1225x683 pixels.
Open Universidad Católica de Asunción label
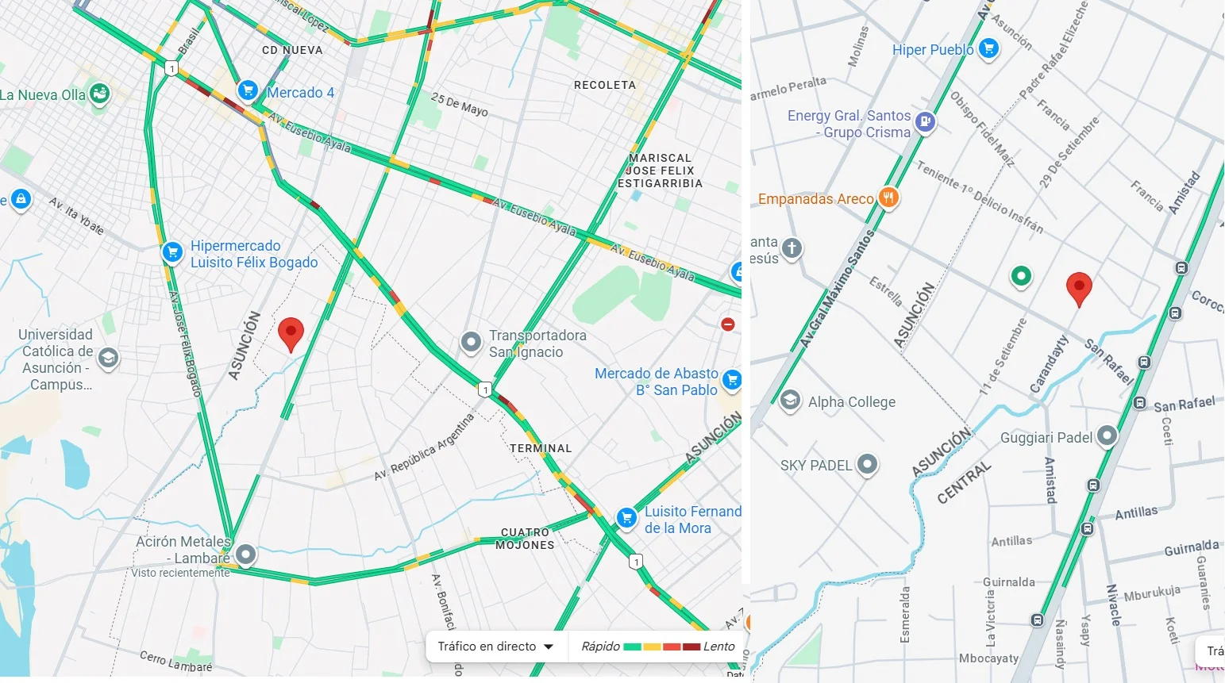coord(56,359)
